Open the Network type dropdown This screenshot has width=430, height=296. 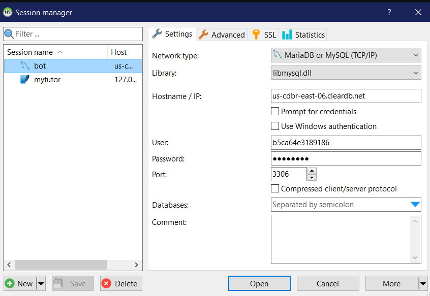[416, 55]
